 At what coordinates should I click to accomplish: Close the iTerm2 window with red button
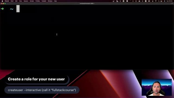[x=1, y=4]
